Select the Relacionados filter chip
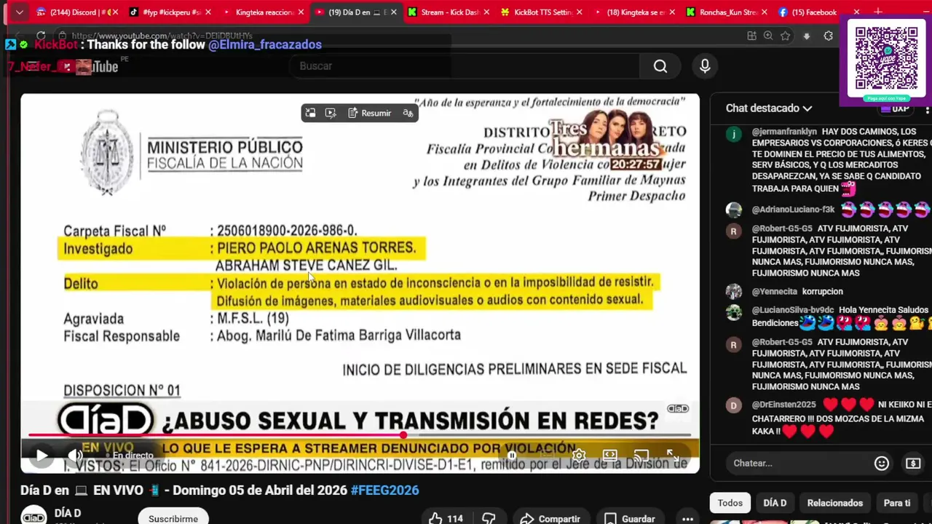This screenshot has width=932, height=524. 835,503
